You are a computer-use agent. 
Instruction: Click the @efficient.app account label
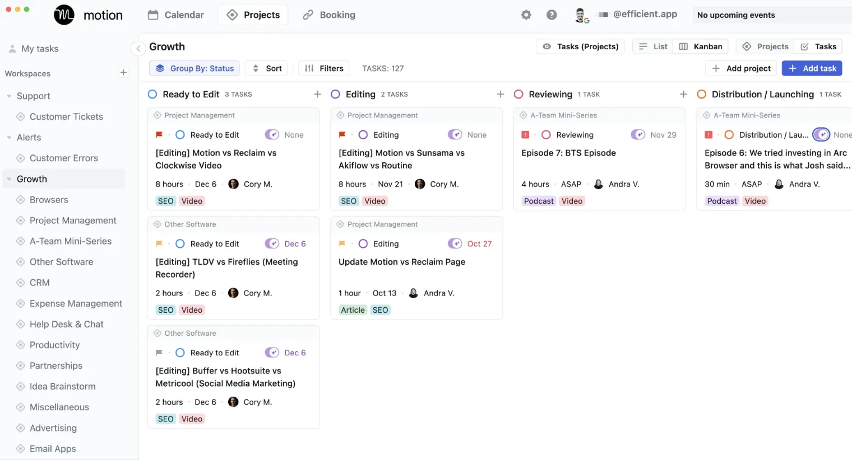(645, 14)
